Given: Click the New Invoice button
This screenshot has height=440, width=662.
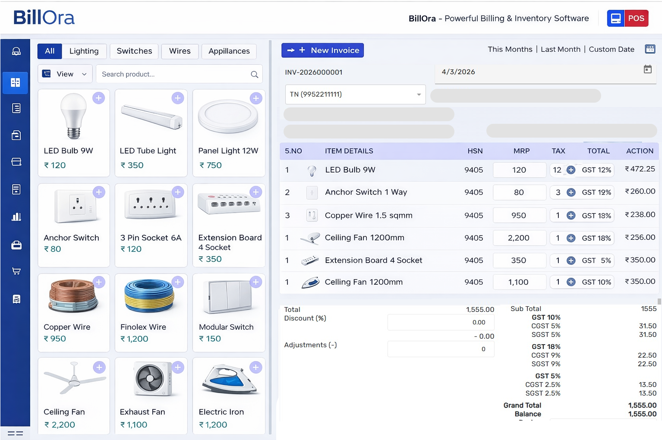Looking at the screenshot, I should click(x=322, y=50).
